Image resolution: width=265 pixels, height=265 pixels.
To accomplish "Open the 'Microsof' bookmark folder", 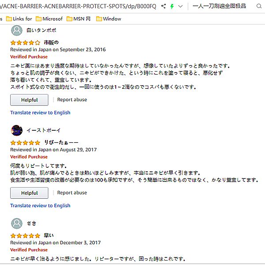I will pos(49,19).
